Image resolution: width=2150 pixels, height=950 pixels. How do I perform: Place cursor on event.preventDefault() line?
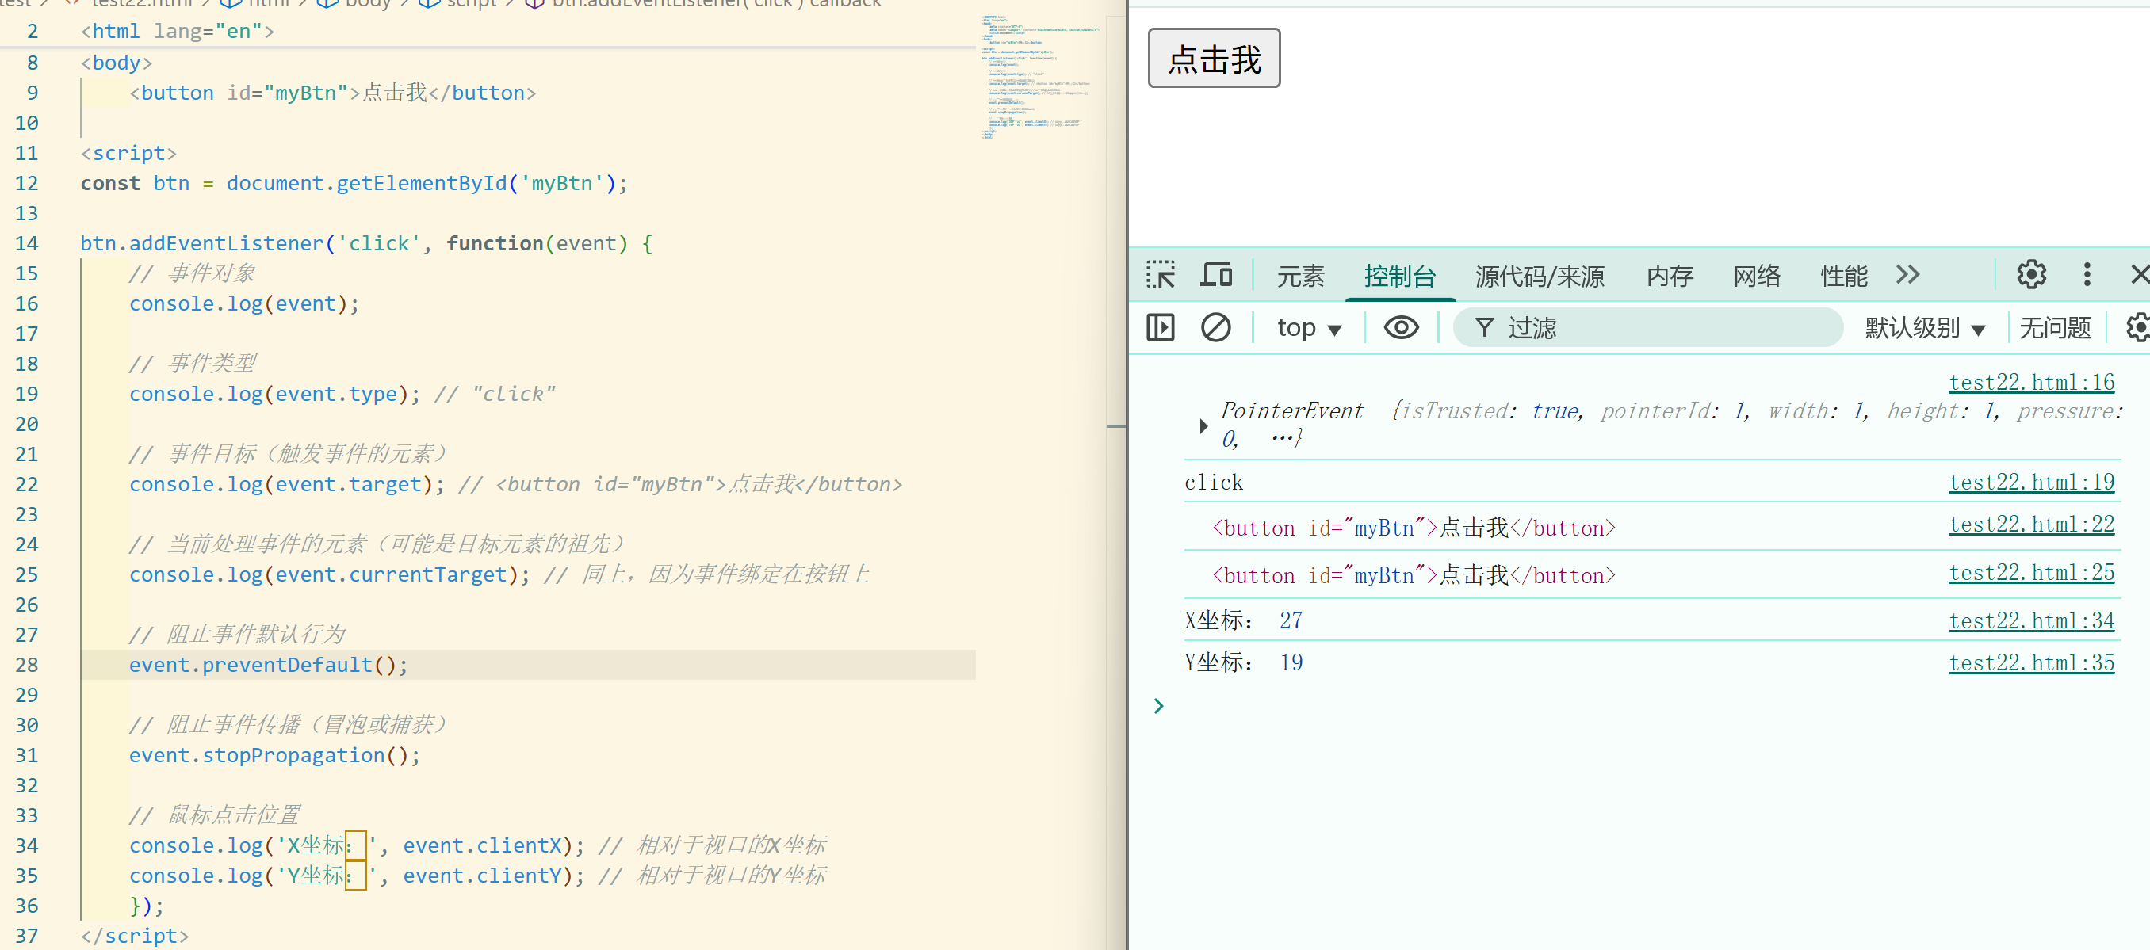(268, 665)
